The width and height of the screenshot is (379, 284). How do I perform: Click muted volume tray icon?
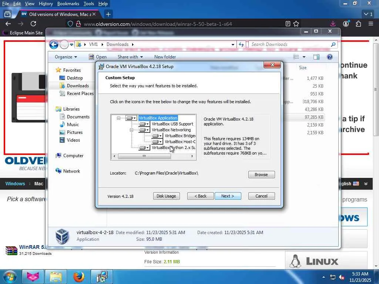click(342, 277)
